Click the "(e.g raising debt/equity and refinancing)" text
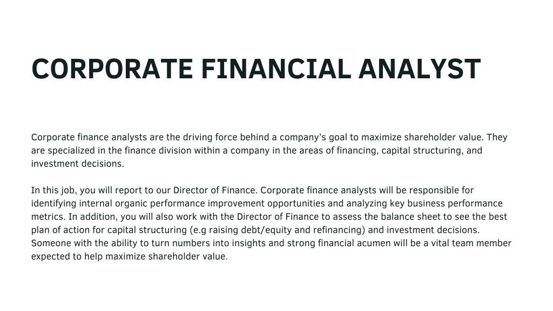Viewport: 553px width, 311px height. click(x=277, y=230)
